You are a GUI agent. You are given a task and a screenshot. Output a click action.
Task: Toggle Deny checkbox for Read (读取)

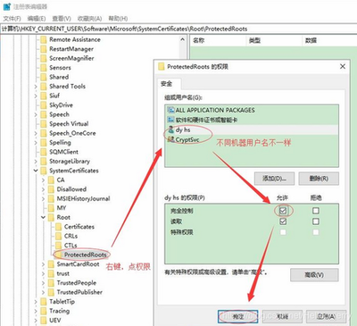(x=316, y=222)
